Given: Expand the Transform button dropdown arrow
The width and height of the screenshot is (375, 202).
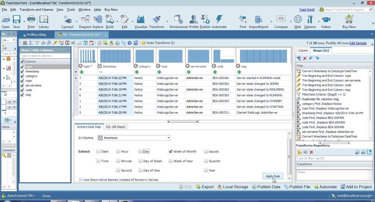Looking at the screenshot, I should point(167,22).
